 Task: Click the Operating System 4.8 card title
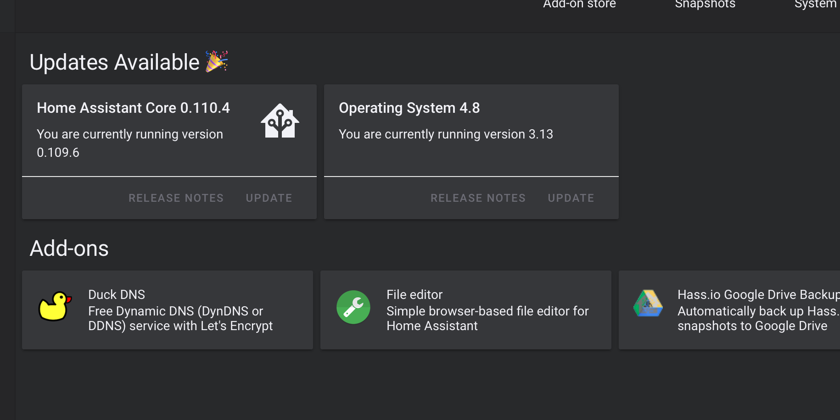409,108
